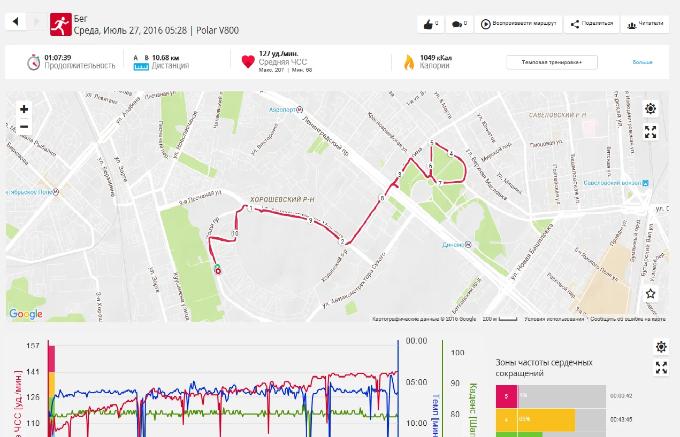Click kilometer marker 6 on route
Image resolution: width=680 pixels, height=437 pixels.
click(x=430, y=166)
